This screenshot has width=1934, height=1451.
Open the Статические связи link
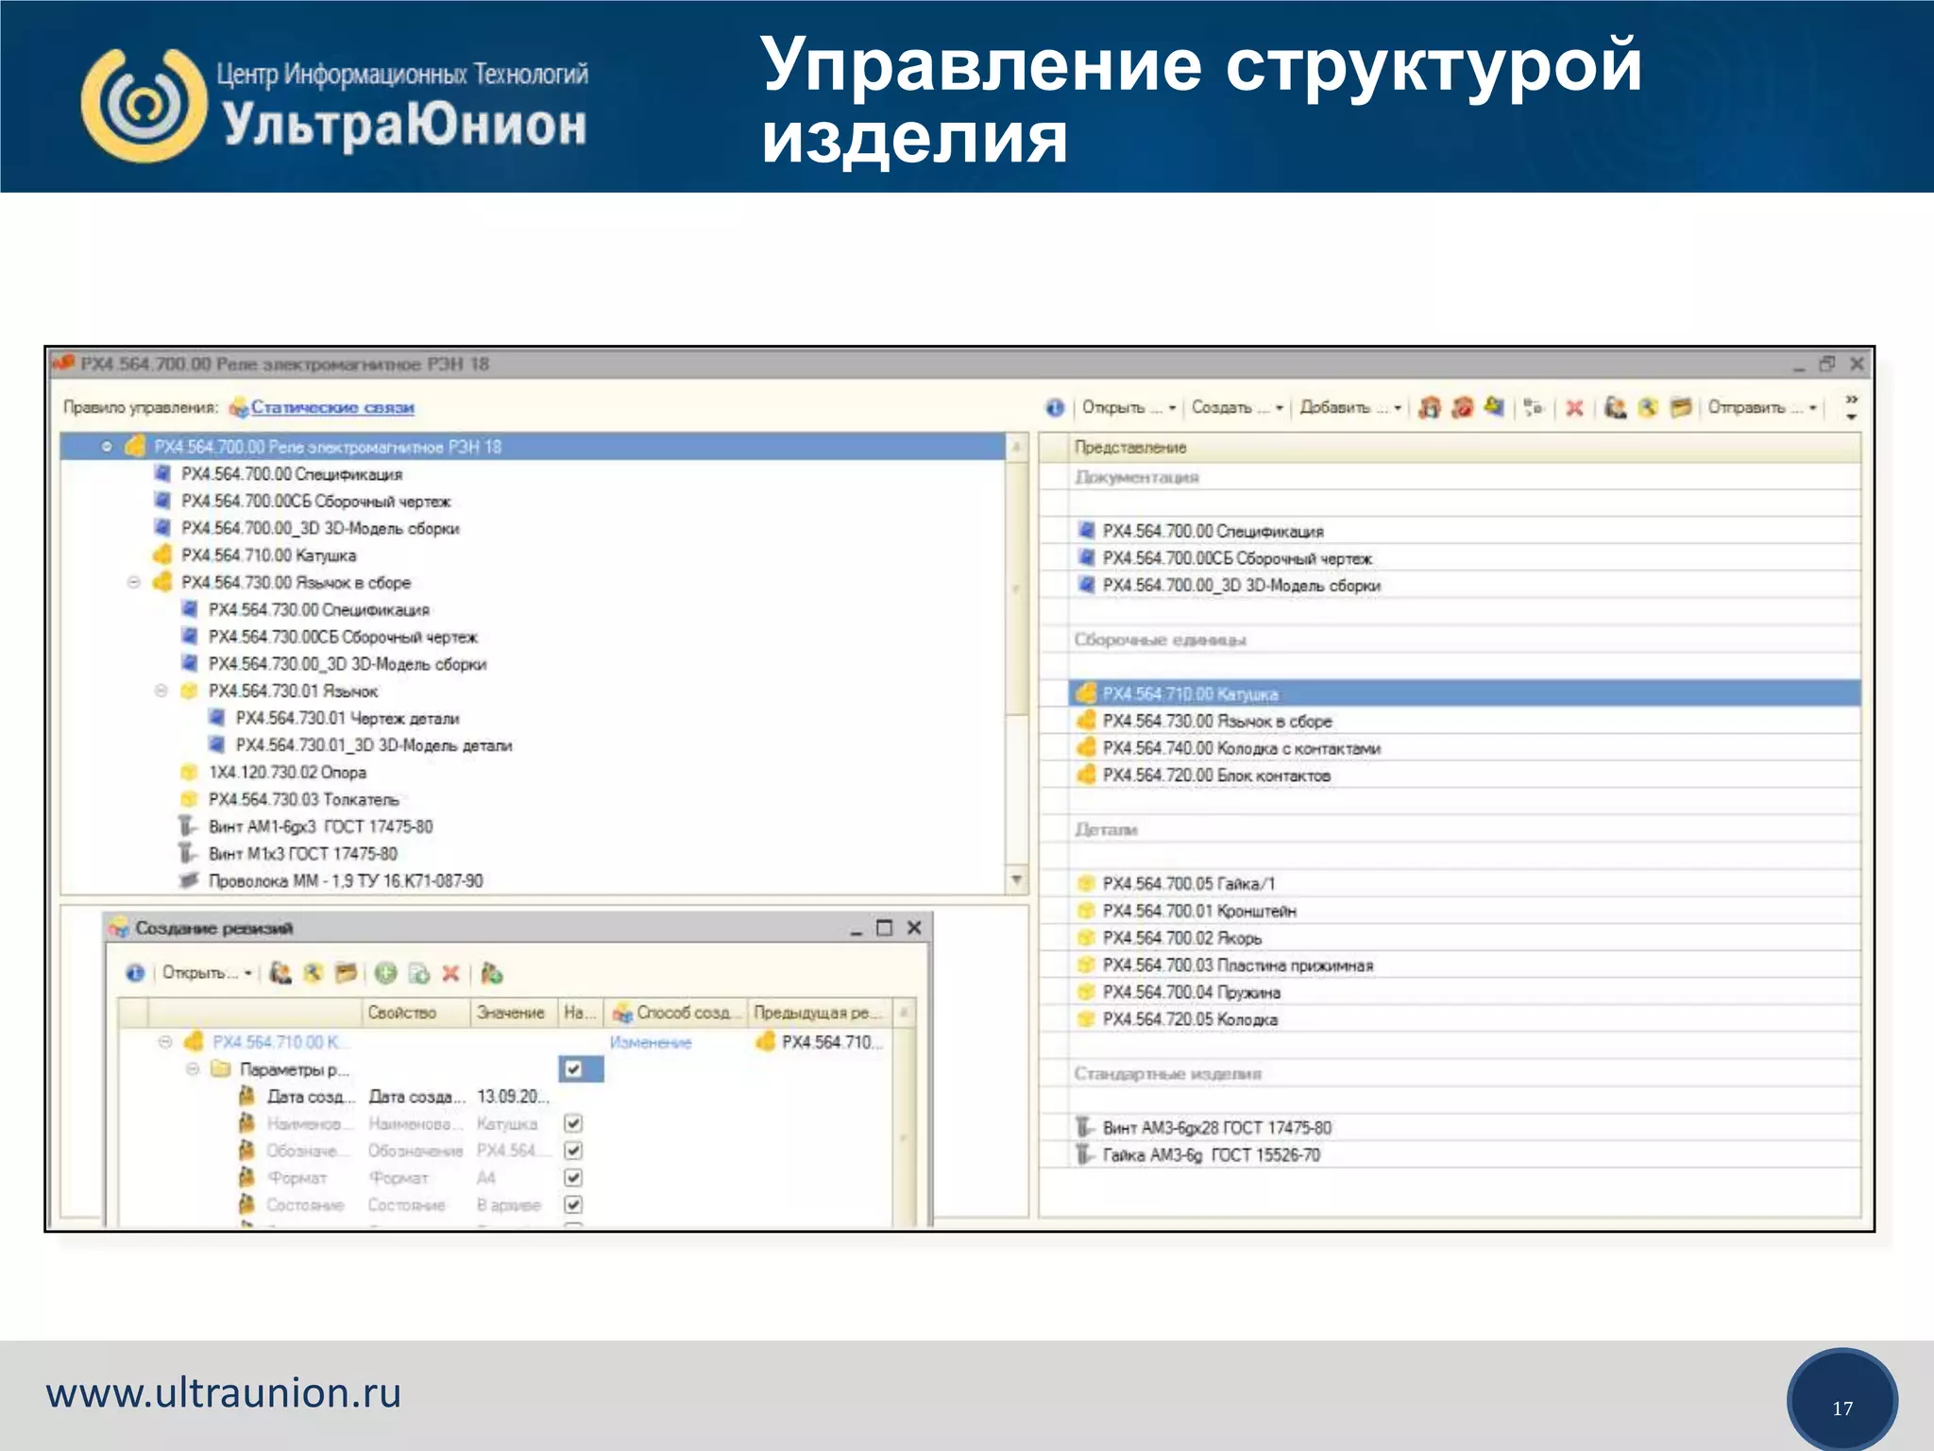[x=332, y=407]
